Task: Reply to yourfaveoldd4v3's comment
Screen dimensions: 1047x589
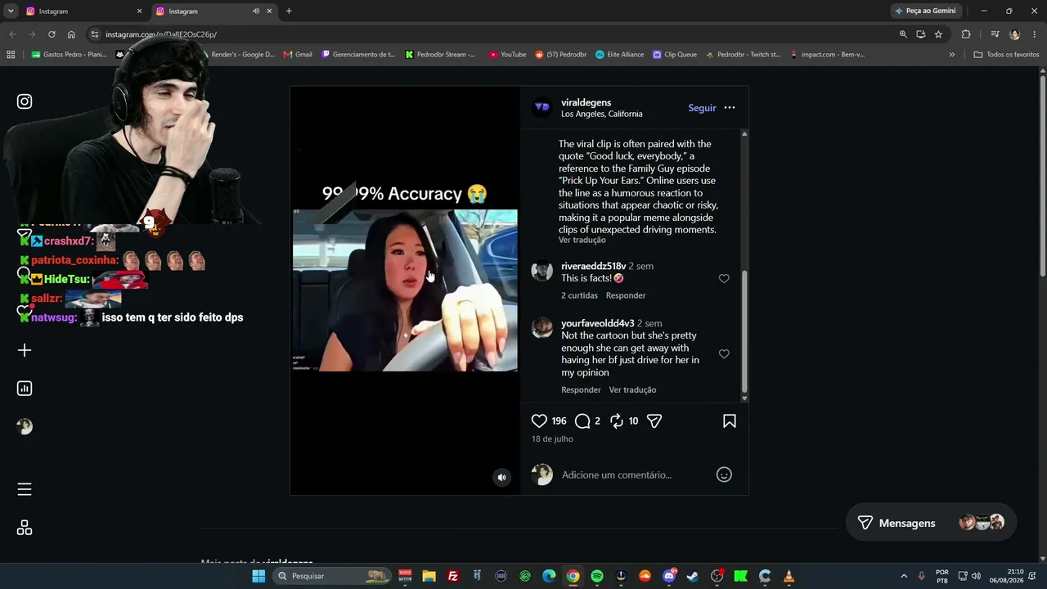Action: tap(581, 390)
